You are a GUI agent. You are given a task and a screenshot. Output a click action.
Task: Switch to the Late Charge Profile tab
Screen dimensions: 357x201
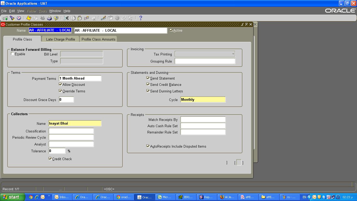tap(61, 39)
